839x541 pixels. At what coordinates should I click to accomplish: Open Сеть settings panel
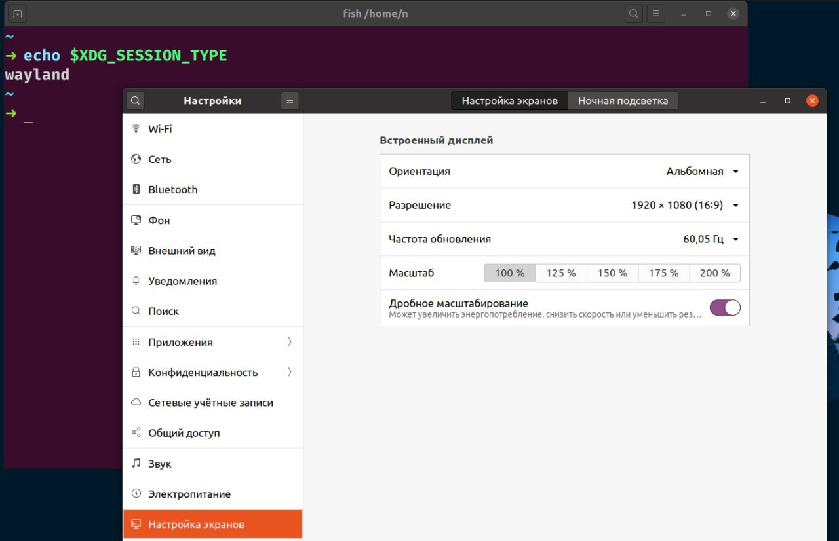pos(213,159)
